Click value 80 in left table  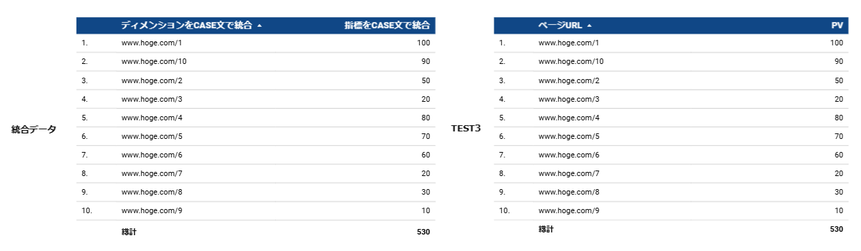point(425,118)
